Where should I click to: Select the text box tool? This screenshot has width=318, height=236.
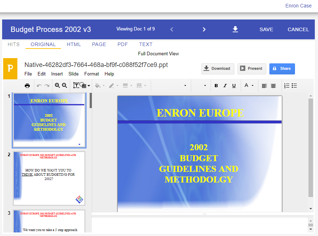click(76, 85)
